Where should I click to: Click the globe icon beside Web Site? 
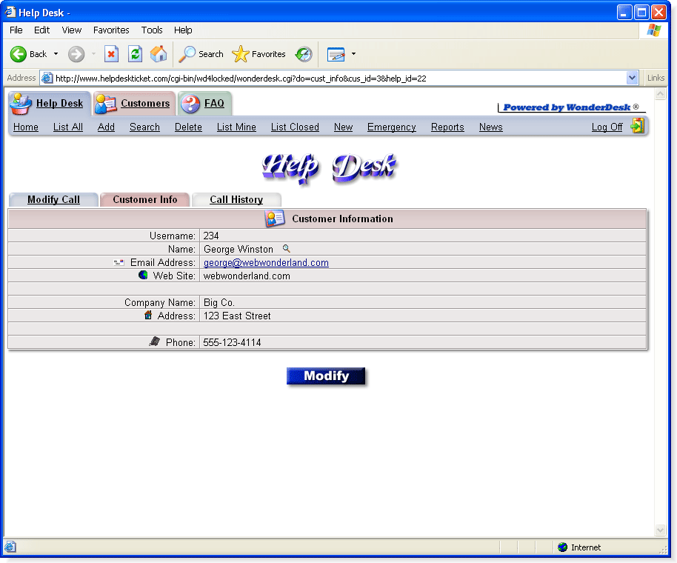click(x=143, y=275)
